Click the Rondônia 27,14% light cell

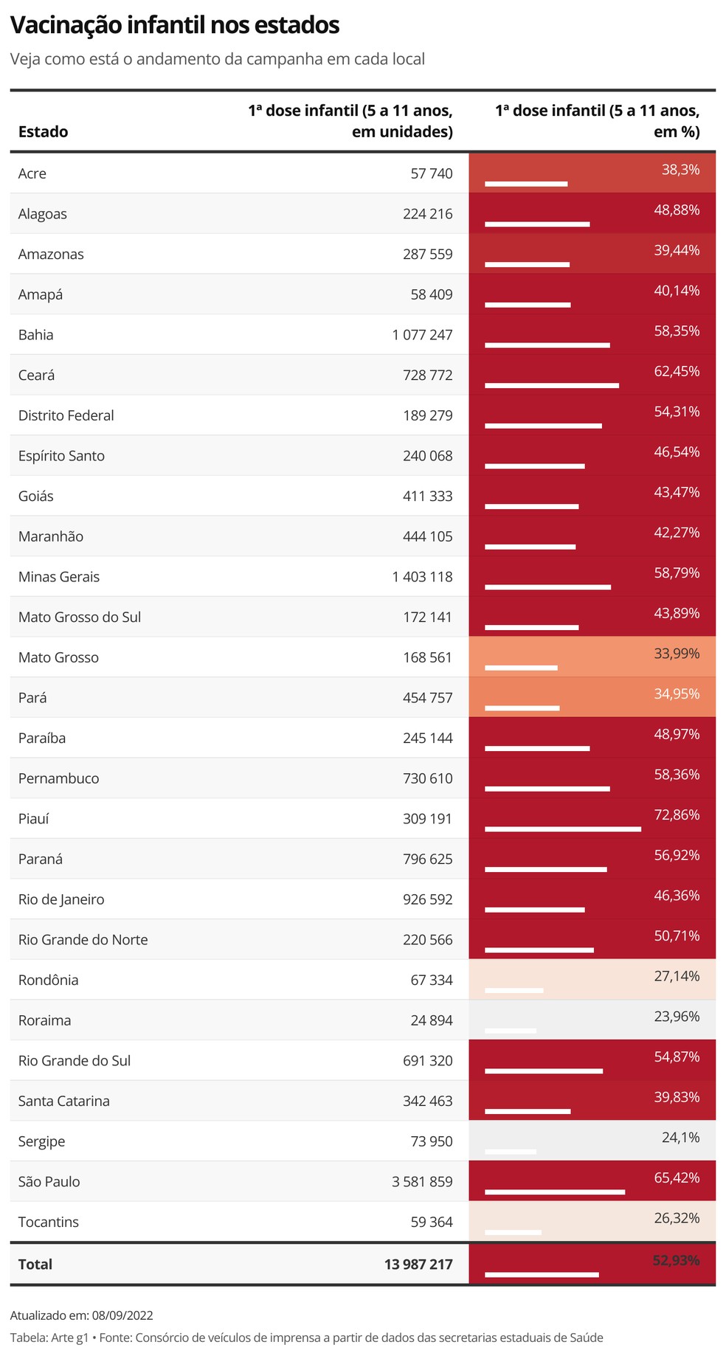(x=592, y=979)
